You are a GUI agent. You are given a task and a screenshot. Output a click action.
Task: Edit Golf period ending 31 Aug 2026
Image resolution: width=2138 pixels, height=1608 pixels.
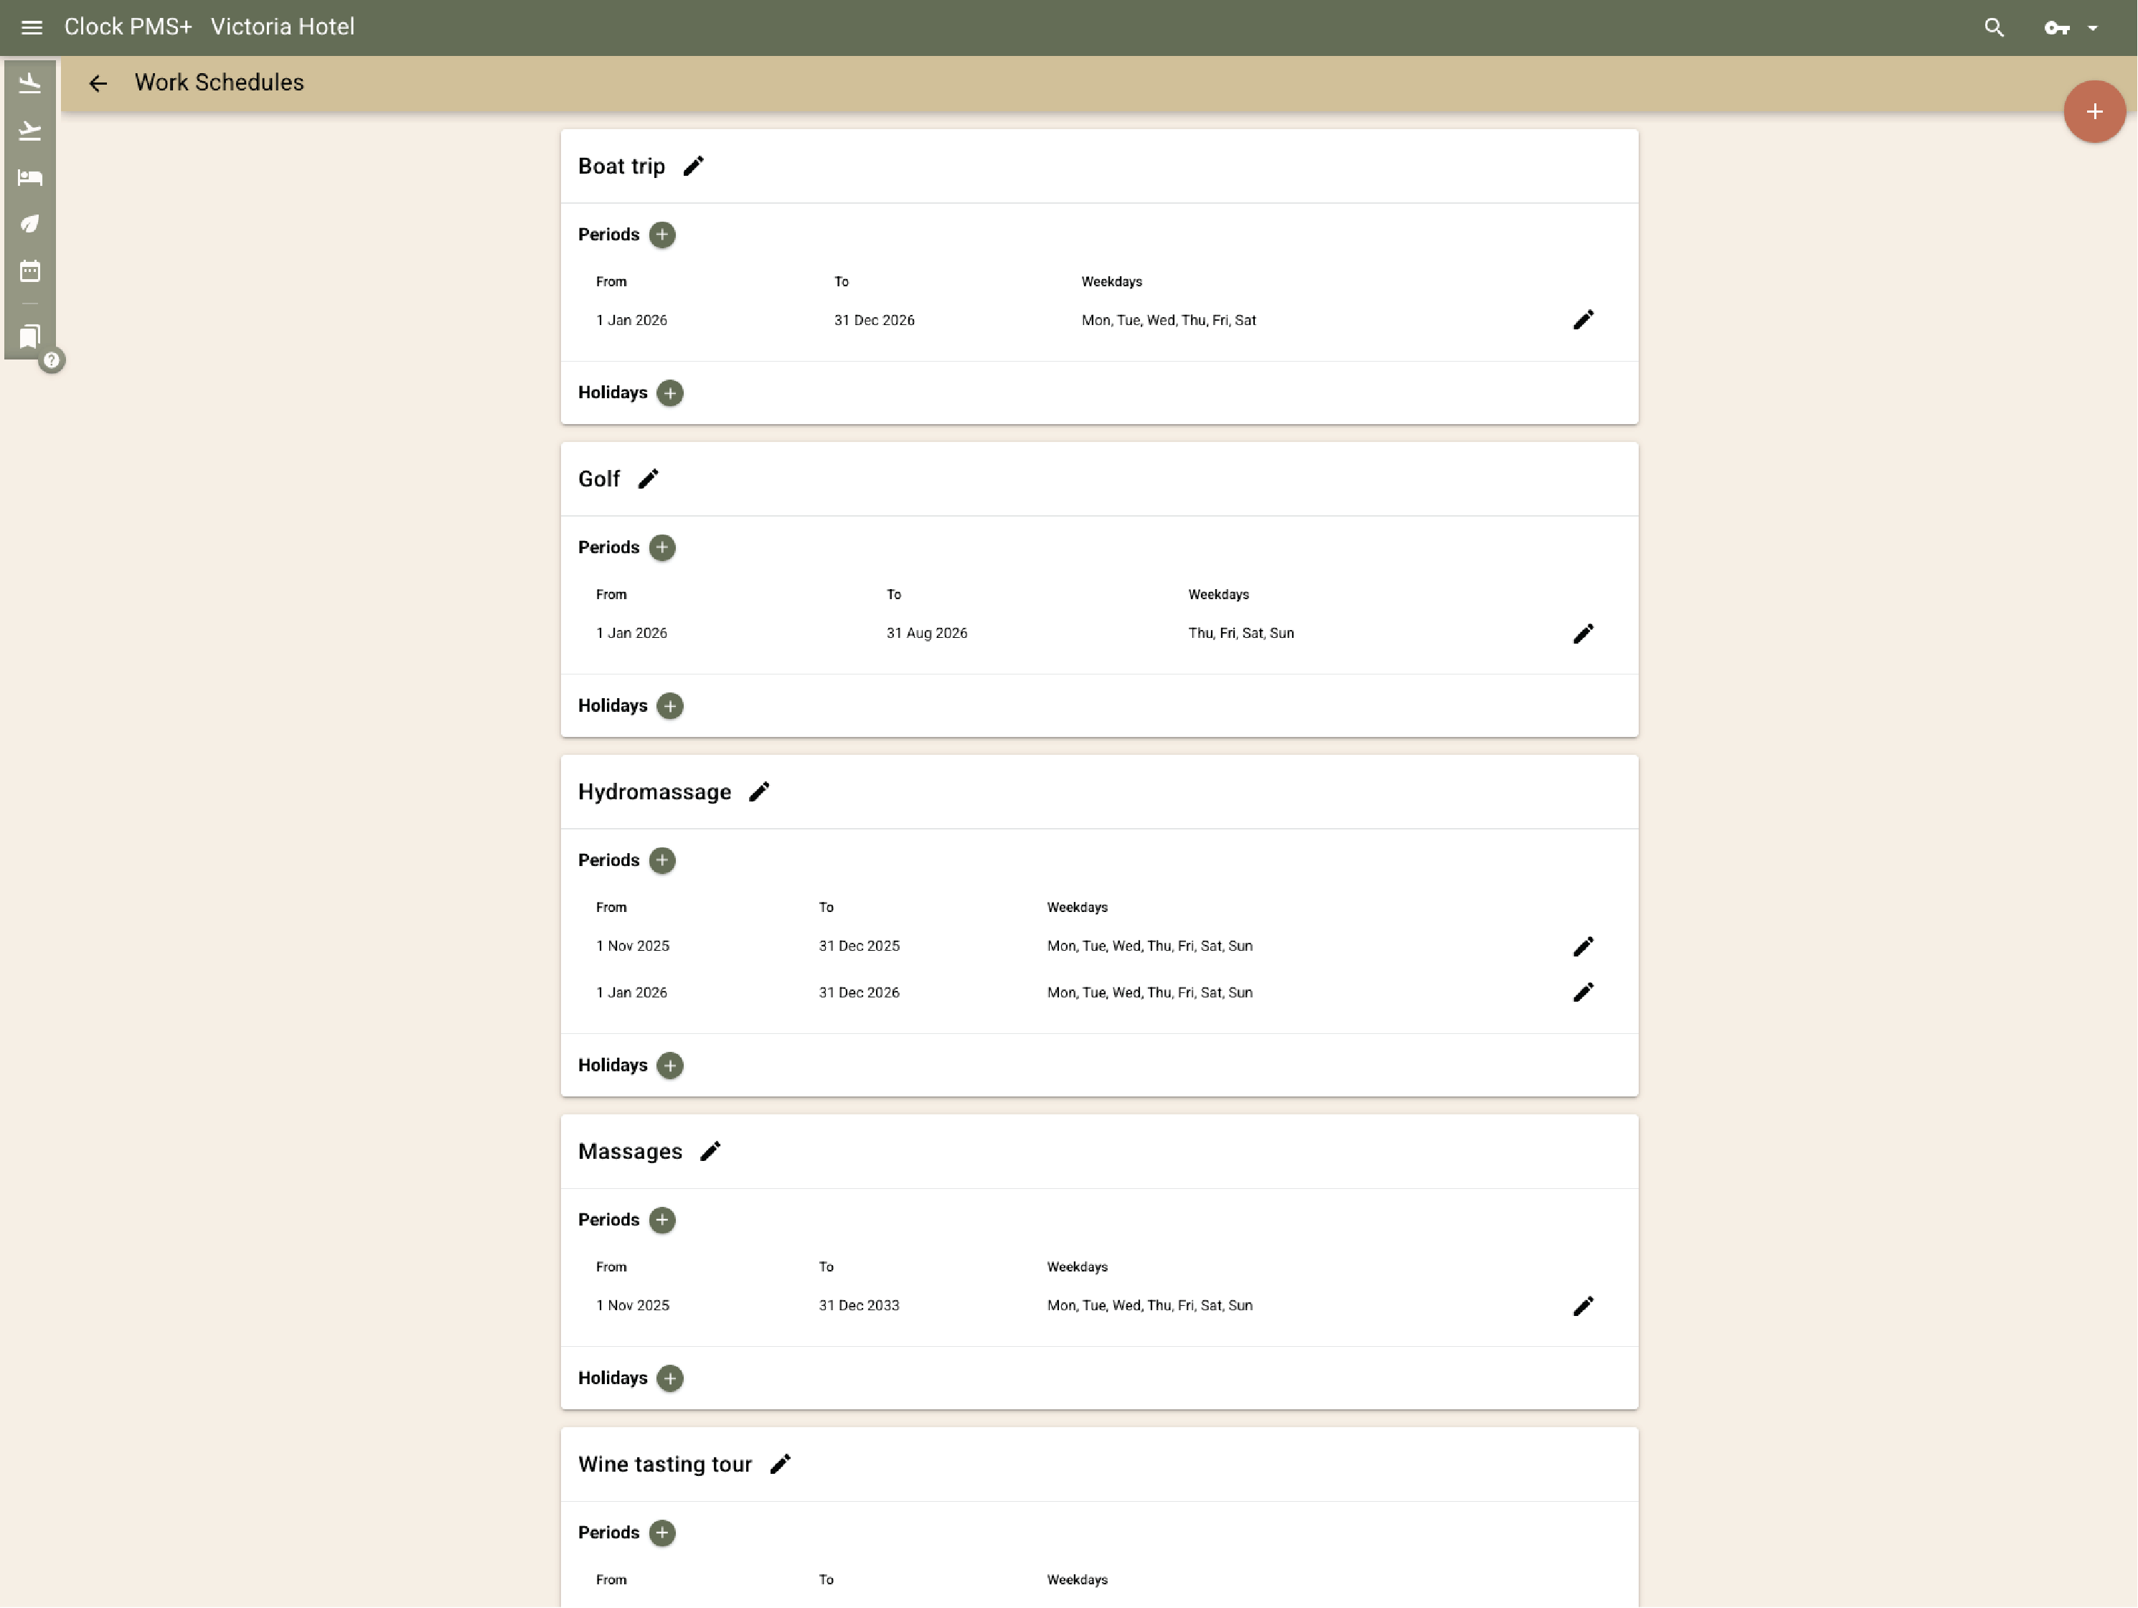point(1582,634)
